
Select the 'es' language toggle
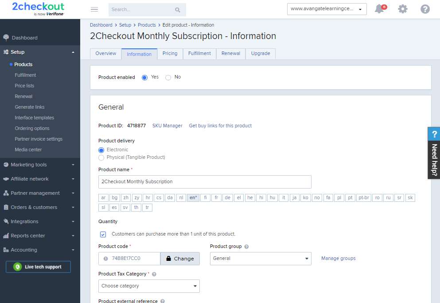click(114, 208)
